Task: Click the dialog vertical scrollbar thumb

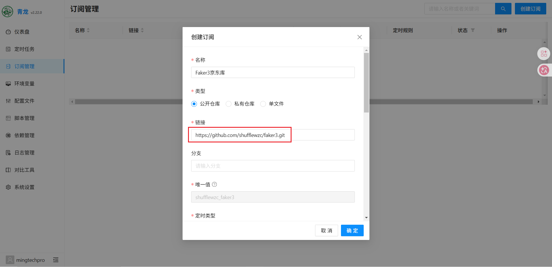Action: coord(366,83)
